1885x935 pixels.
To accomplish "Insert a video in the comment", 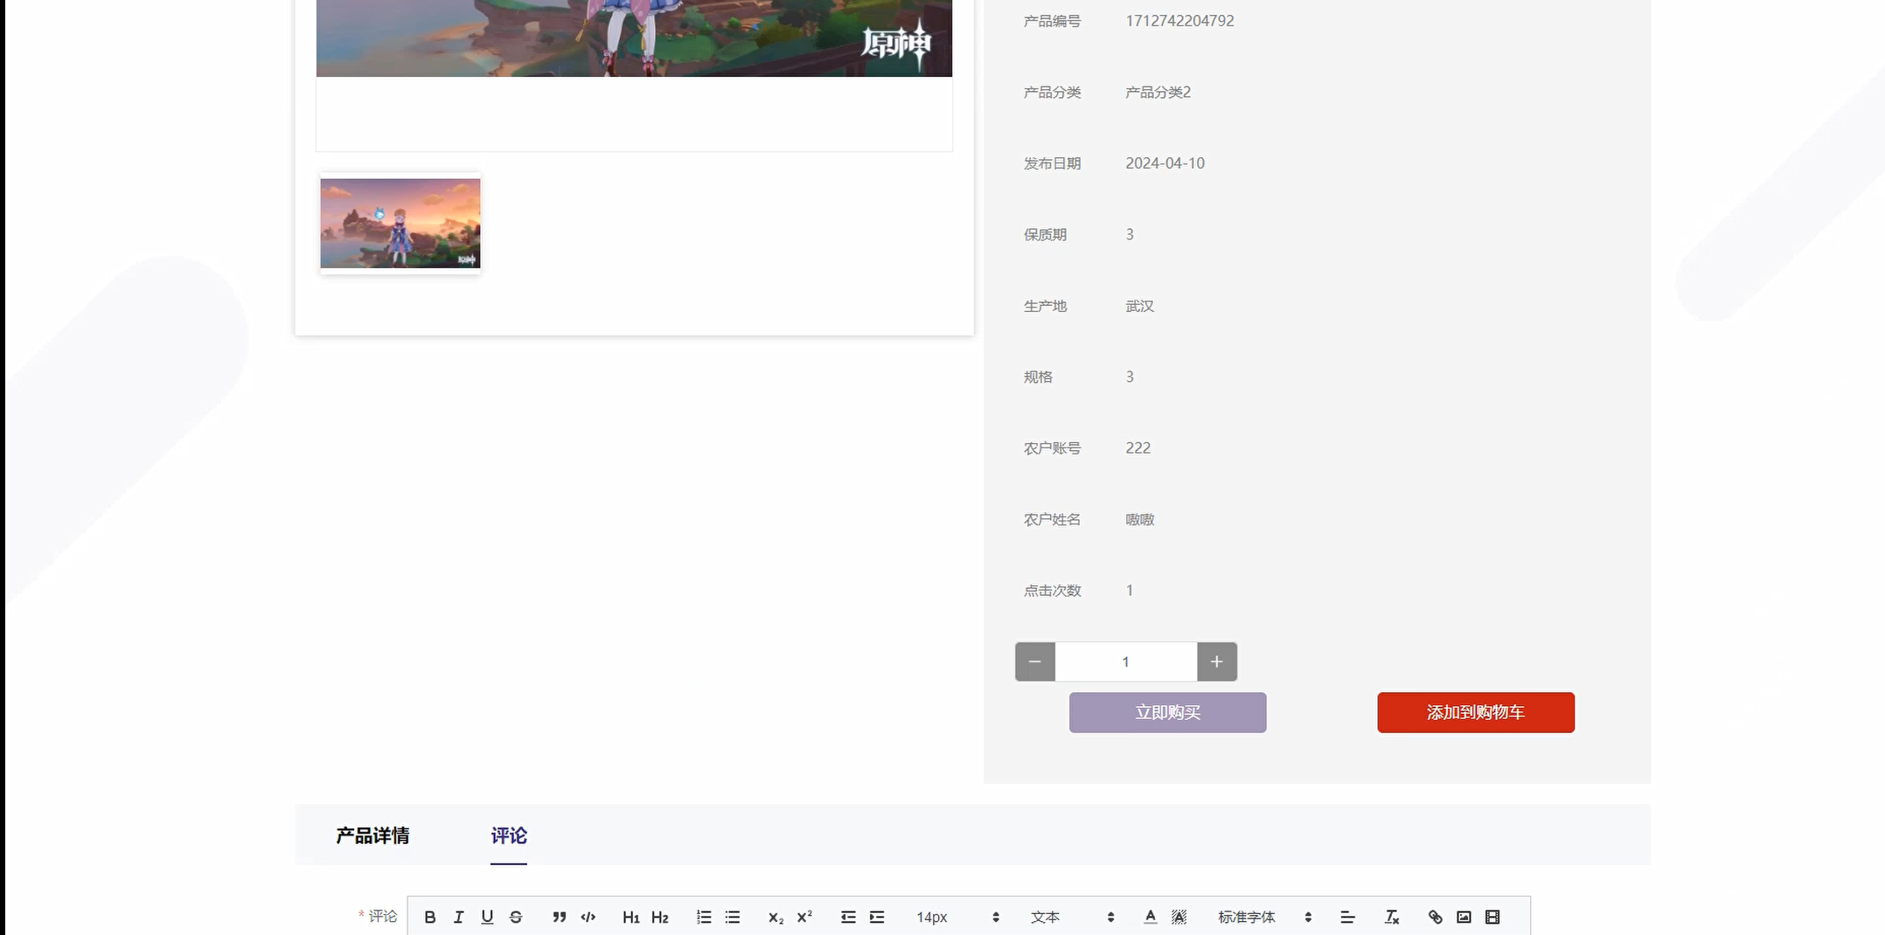I will [x=1492, y=917].
